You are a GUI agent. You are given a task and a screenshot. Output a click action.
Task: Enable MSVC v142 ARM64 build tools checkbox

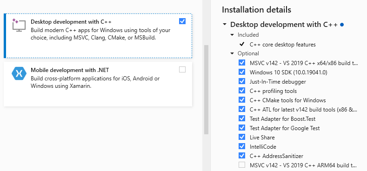coord(242,165)
